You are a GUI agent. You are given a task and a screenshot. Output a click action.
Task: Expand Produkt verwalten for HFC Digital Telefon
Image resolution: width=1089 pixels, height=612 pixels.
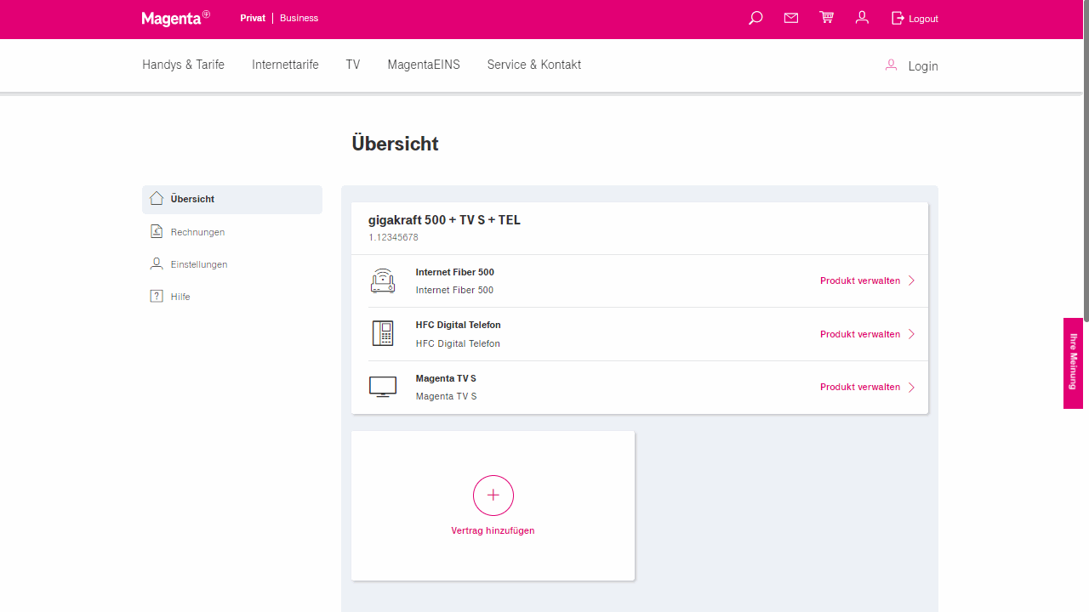tap(860, 334)
